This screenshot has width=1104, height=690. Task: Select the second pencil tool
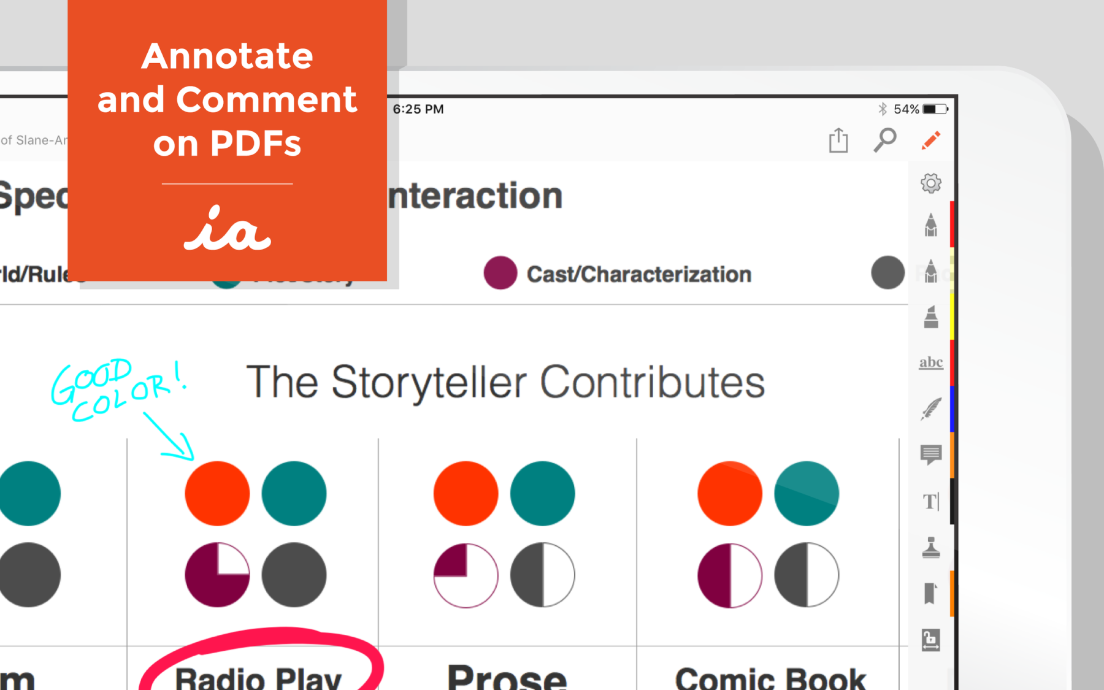[x=930, y=270]
